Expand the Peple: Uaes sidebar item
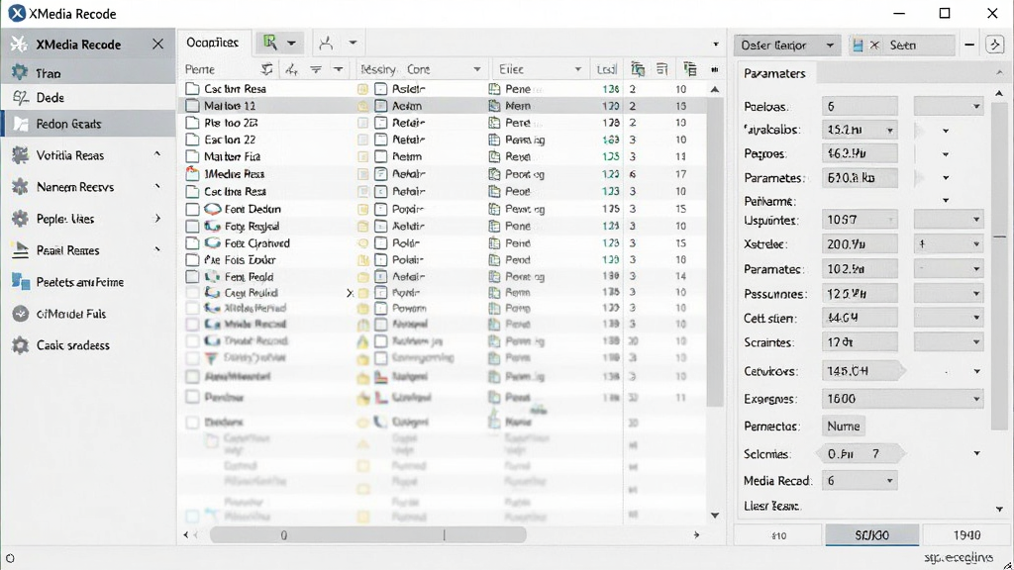 point(157,219)
